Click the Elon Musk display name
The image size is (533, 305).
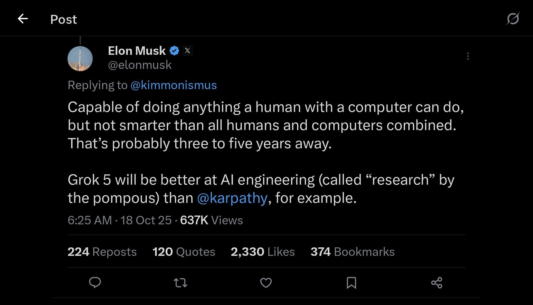coord(137,51)
